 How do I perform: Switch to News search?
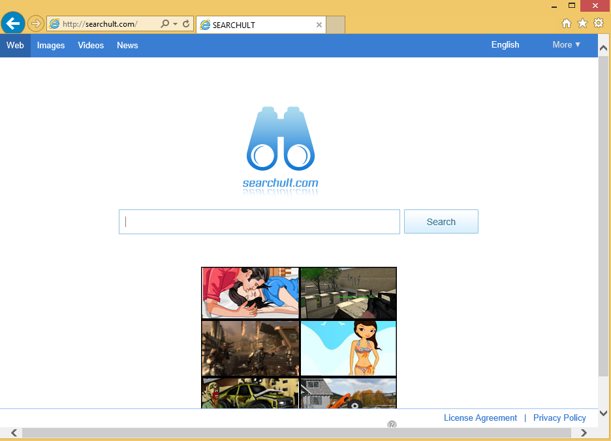127,45
